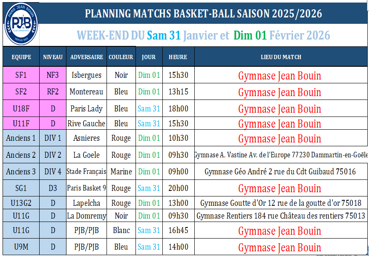Screen dimensions: 369x256
Task: Select the SF1 team cell
Action: click(21, 75)
